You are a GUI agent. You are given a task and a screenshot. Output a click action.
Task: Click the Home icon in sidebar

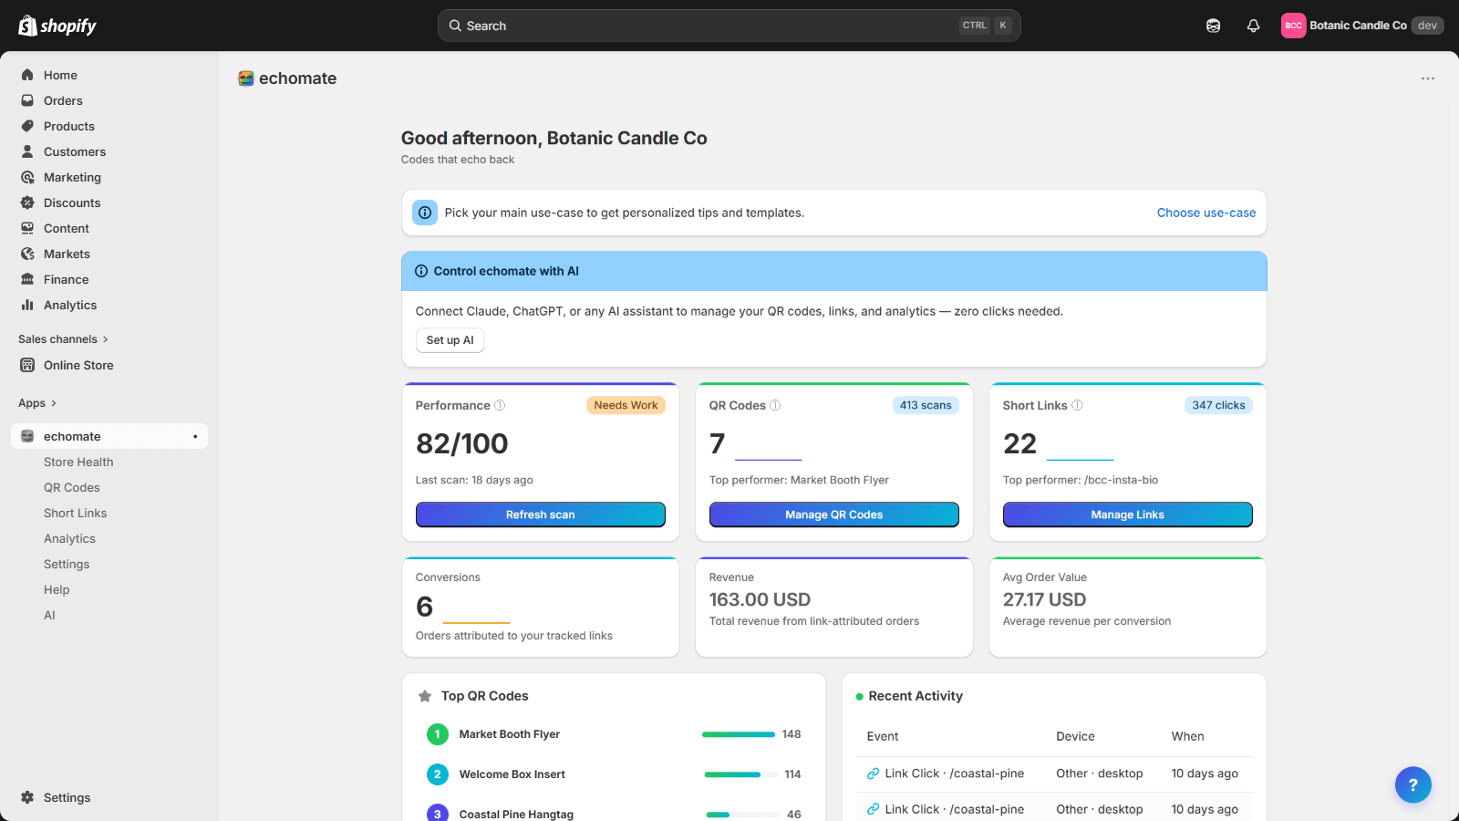27,75
